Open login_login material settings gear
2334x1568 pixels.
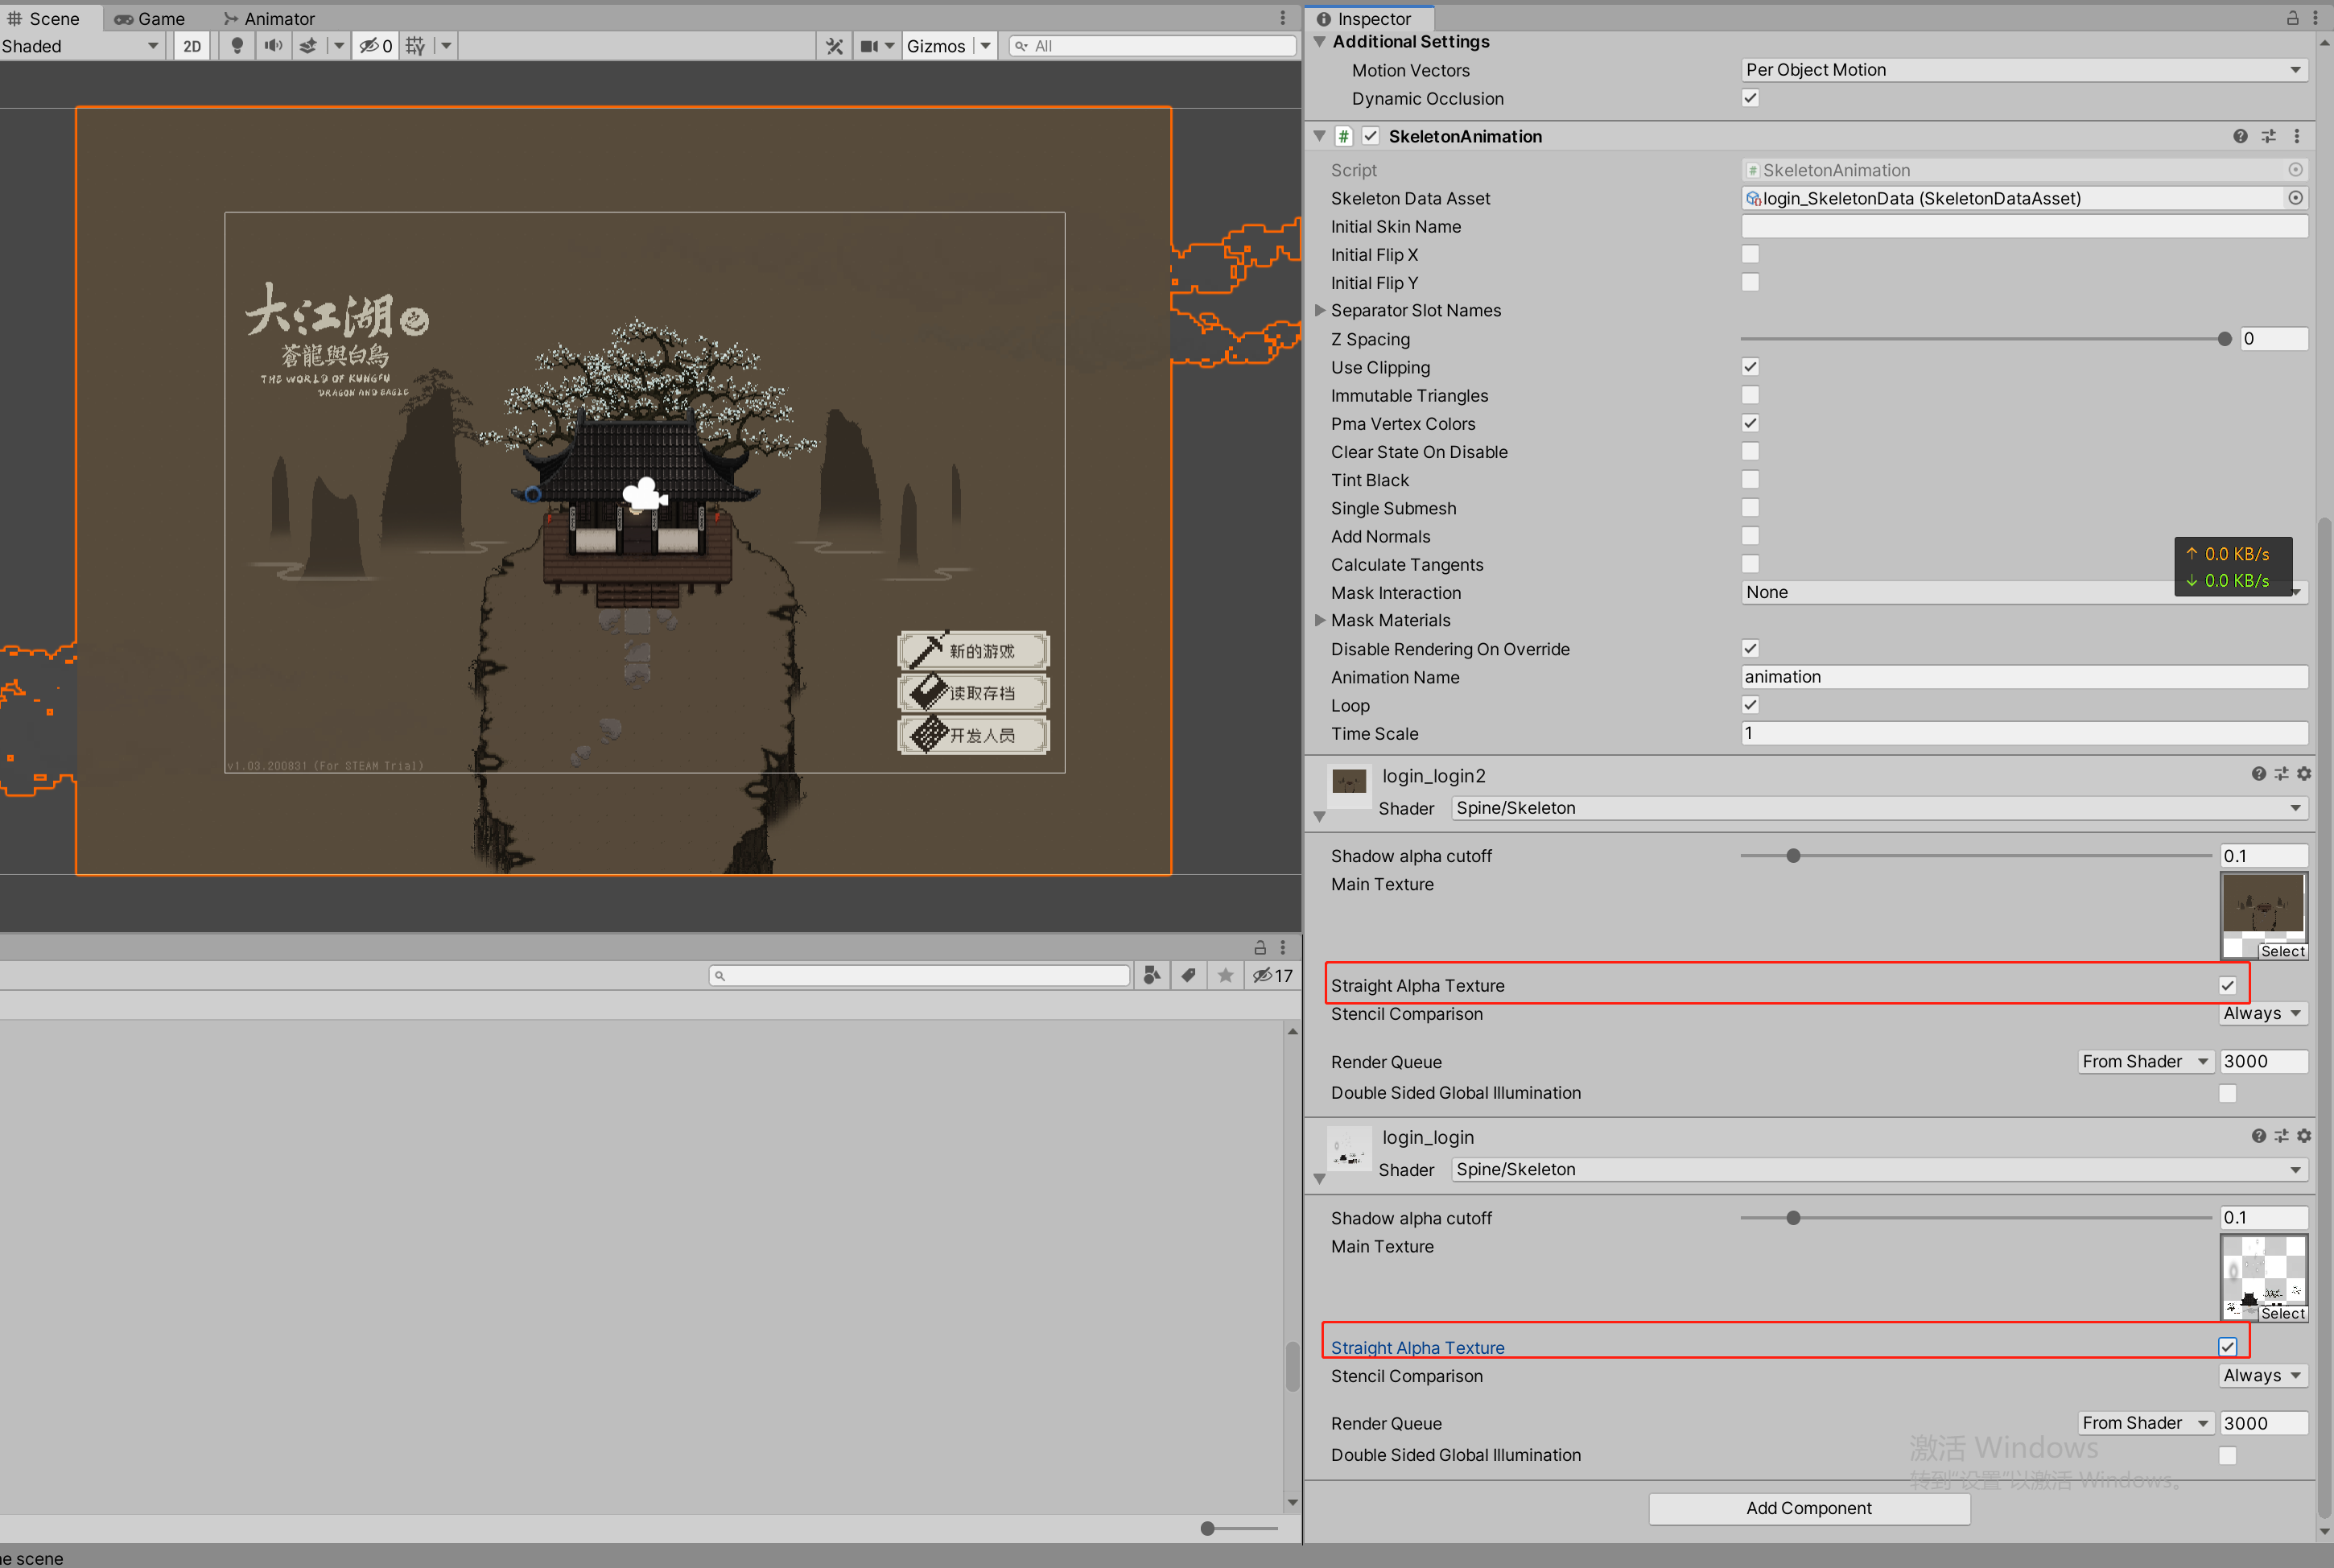(x=2304, y=1136)
